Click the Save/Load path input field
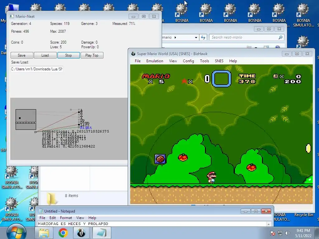 click(x=37, y=69)
